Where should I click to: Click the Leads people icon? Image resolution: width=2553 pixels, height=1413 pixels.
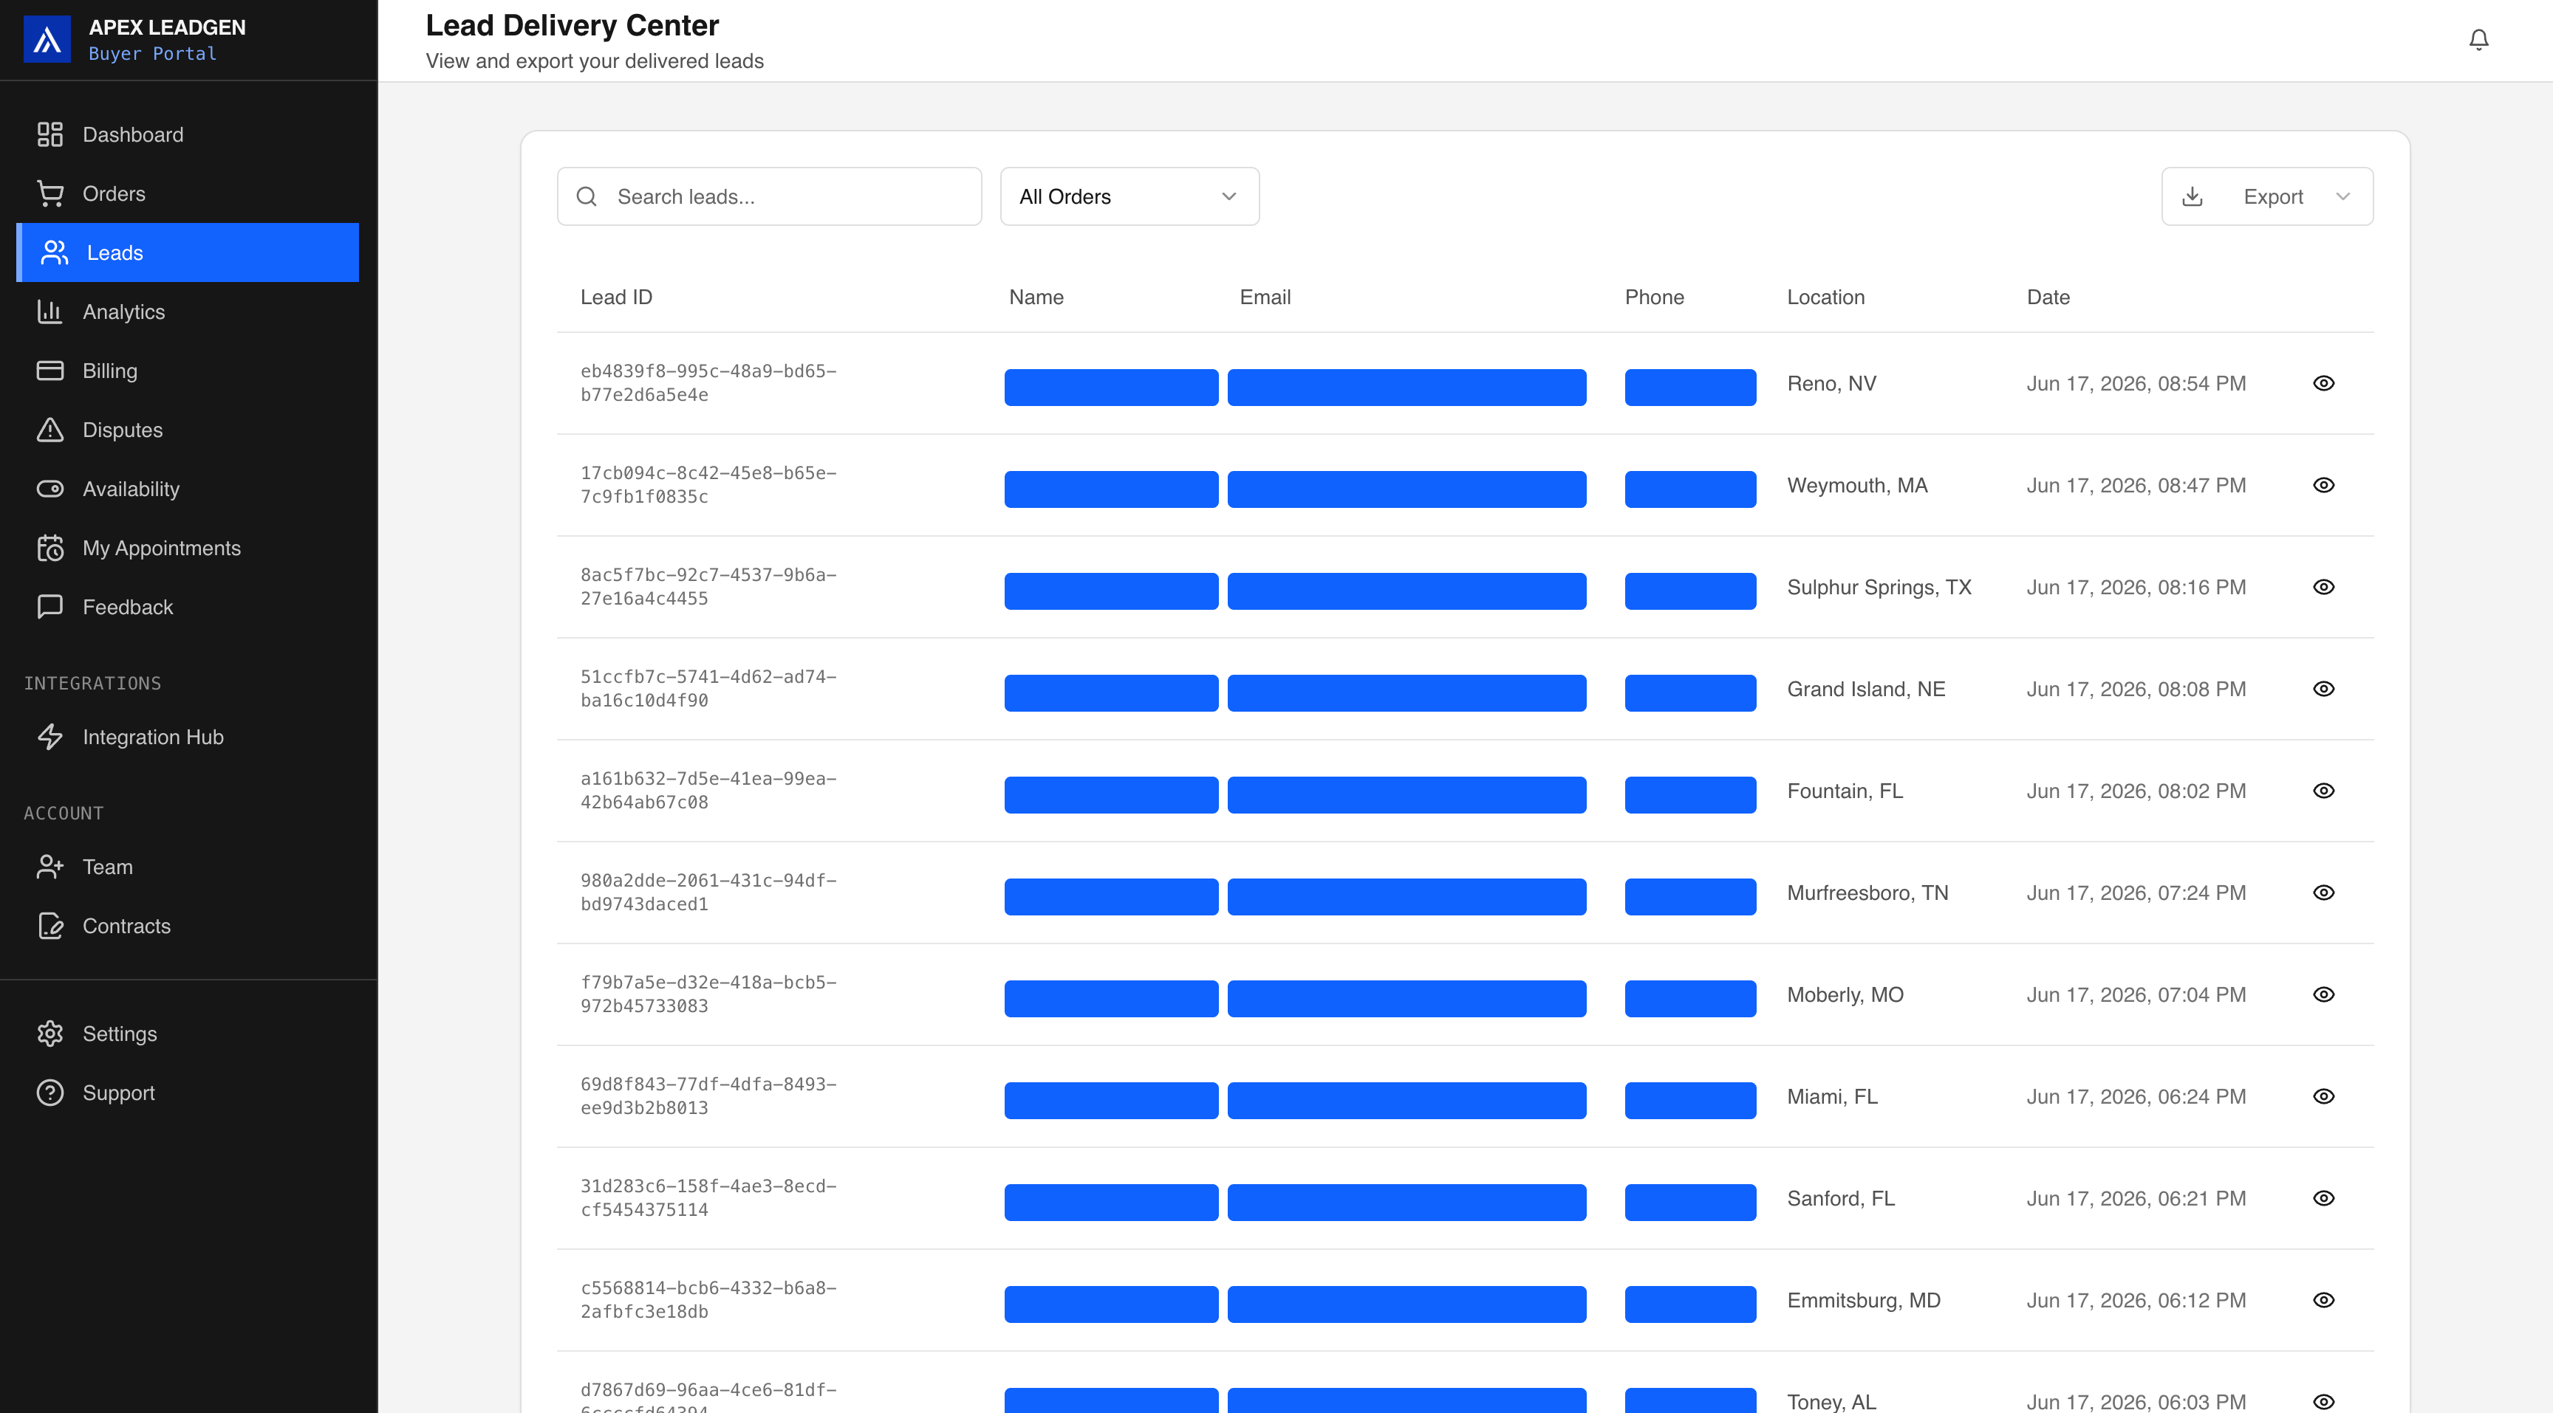55,252
